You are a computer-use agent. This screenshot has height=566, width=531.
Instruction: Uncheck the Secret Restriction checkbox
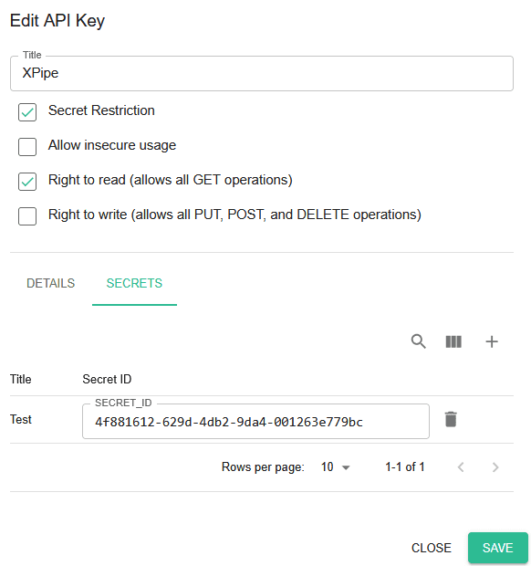pos(27,112)
